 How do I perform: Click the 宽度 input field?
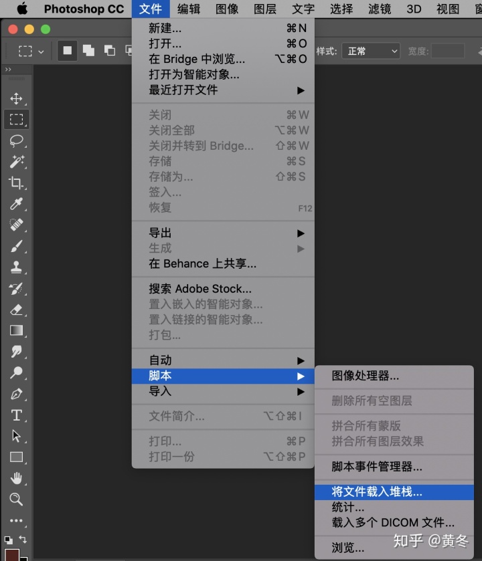click(x=448, y=51)
